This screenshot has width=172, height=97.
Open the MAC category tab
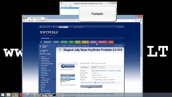pyautogui.click(x=71, y=42)
